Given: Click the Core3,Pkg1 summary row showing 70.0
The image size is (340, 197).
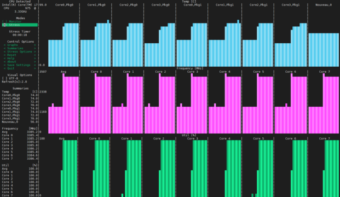Looking at the screenshot, I should 20,119.
